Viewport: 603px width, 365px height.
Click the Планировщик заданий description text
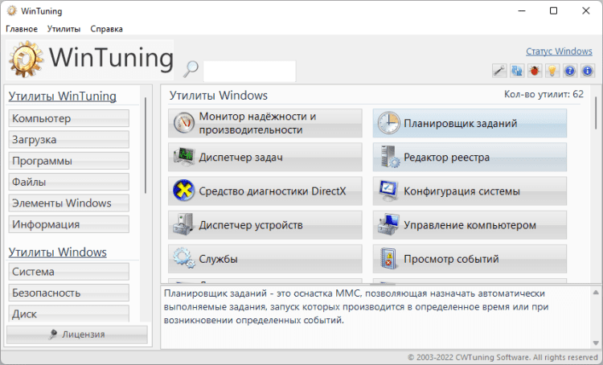(355, 307)
